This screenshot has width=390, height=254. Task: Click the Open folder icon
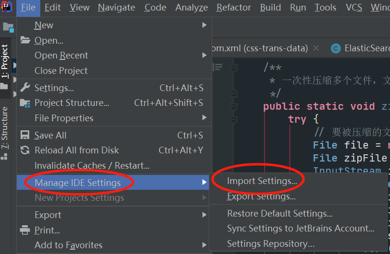(25, 41)
